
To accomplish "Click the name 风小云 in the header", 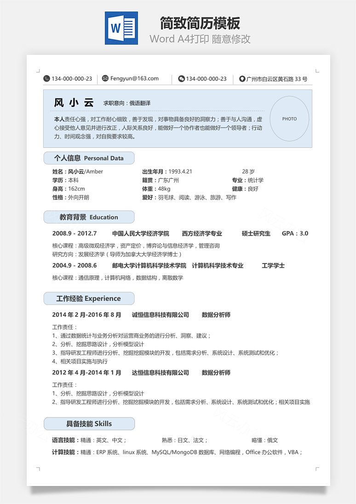I will [74, 103].
